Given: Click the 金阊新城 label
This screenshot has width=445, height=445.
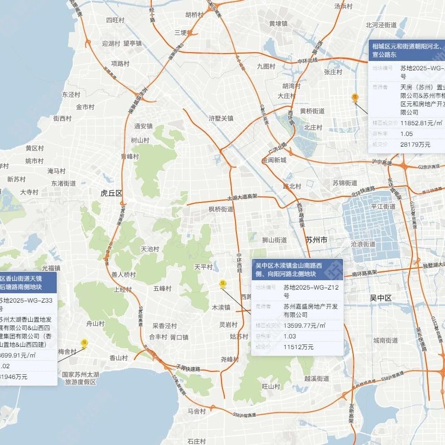Looking at the screenshot, I should coord(274,160).
